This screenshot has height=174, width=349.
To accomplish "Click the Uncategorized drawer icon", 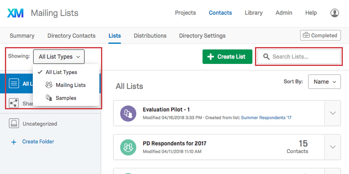I will pyautogui.click(x=14, y=123).
